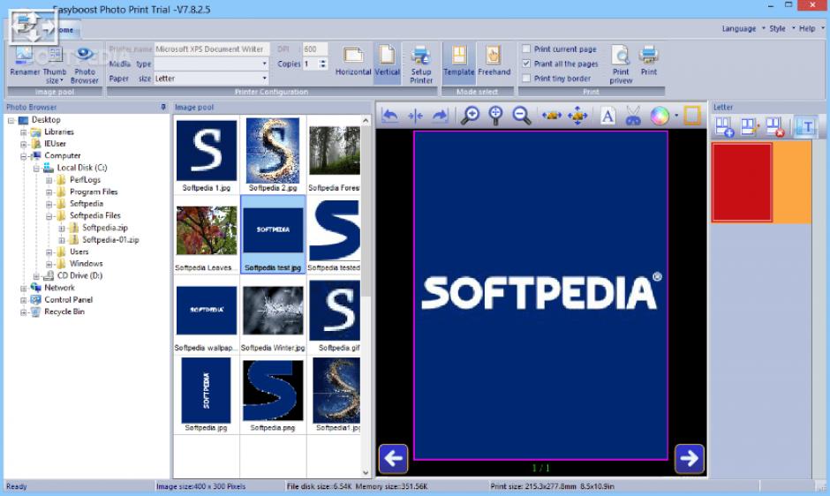Select Vertical page orientation
830x496 pixels.
[x=388, y=62]
